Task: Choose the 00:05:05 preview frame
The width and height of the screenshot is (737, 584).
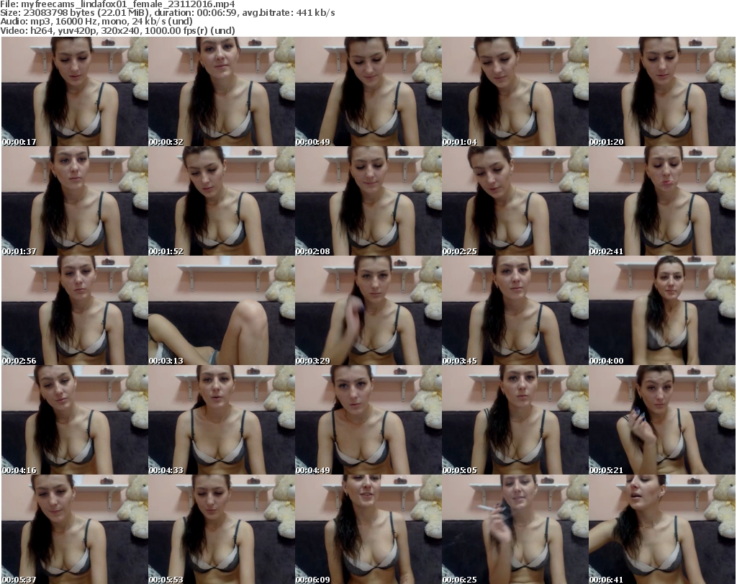Action: pyautogui.click(x=515, y=420)
